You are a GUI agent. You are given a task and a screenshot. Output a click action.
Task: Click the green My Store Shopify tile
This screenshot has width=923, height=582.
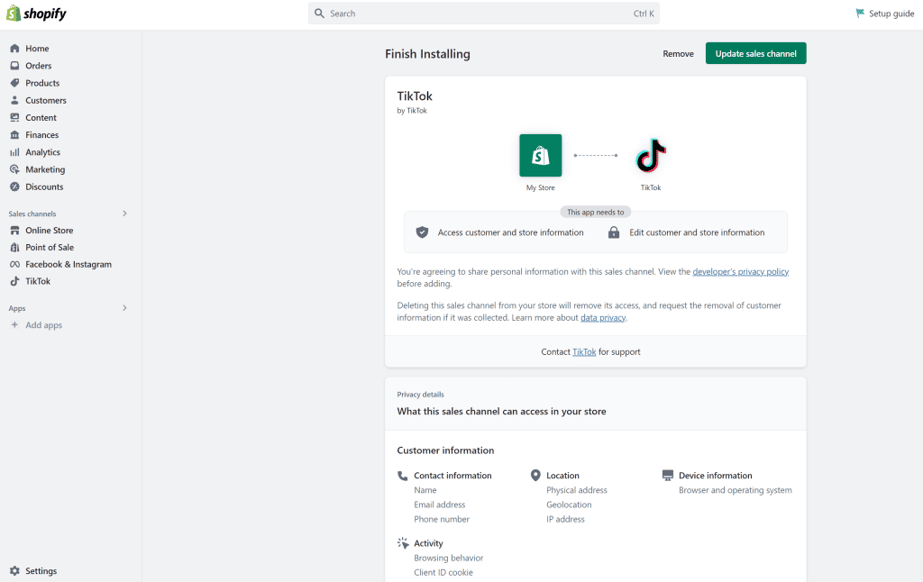click(x=541, y=155)
